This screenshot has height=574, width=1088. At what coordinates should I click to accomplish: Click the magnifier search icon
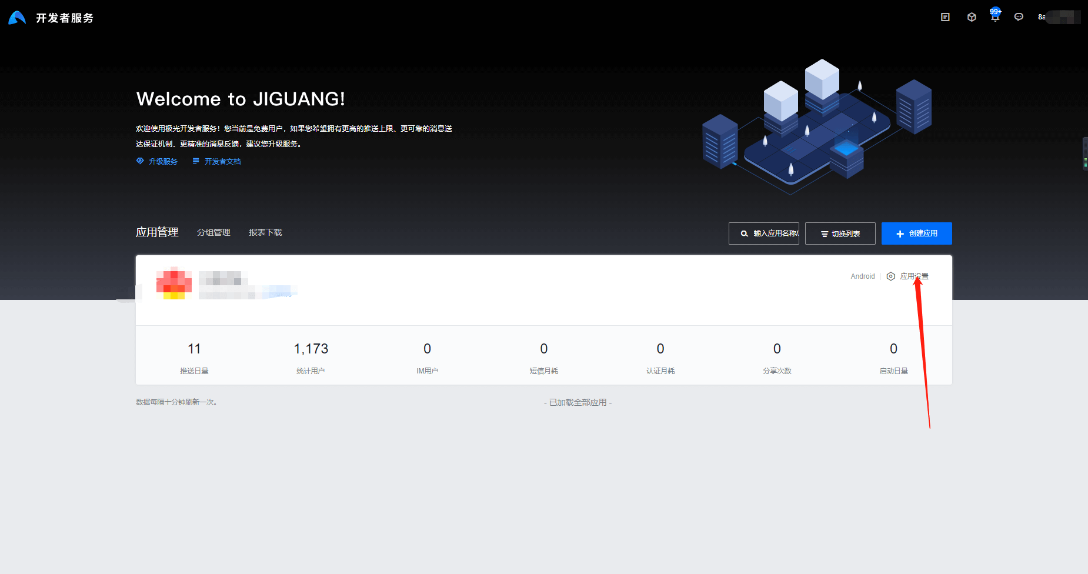coord(745,233)
